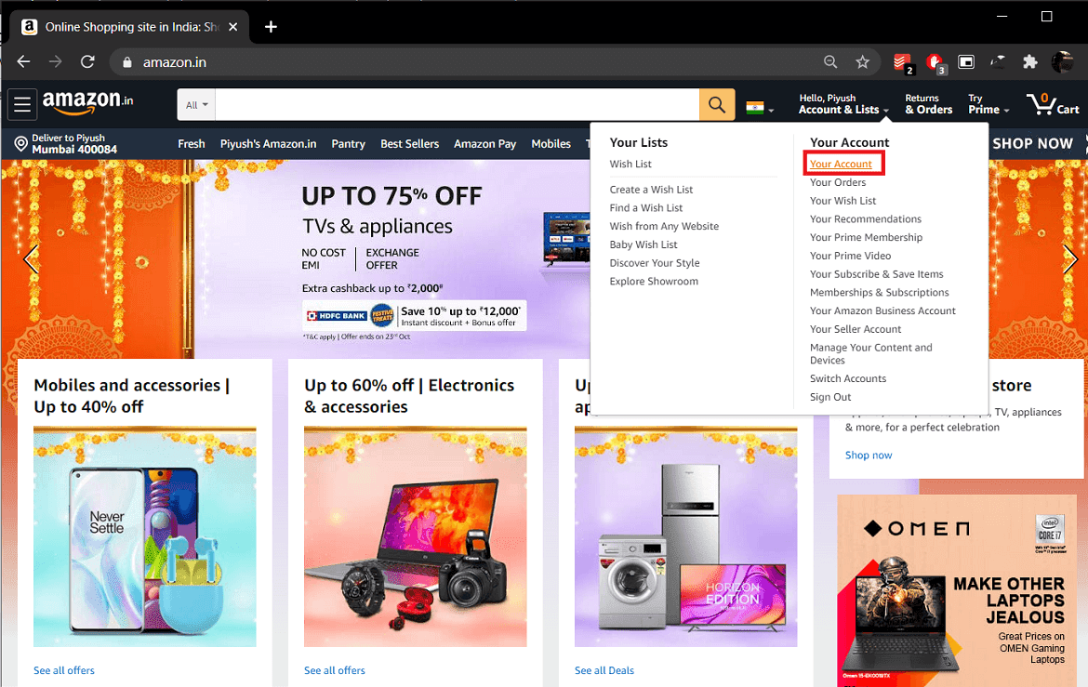The image size is (1088, 687).
Task: Click See all Deals under appliances offers
Action: coord(604,670)
